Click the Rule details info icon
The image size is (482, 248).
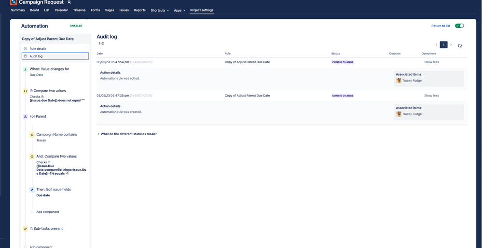coord(26,49)
